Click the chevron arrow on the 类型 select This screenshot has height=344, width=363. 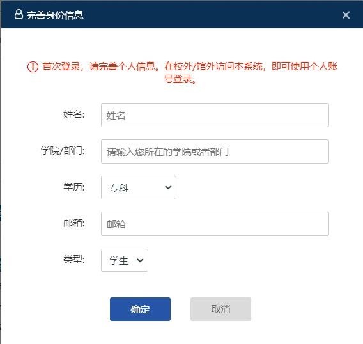[140, 260]
